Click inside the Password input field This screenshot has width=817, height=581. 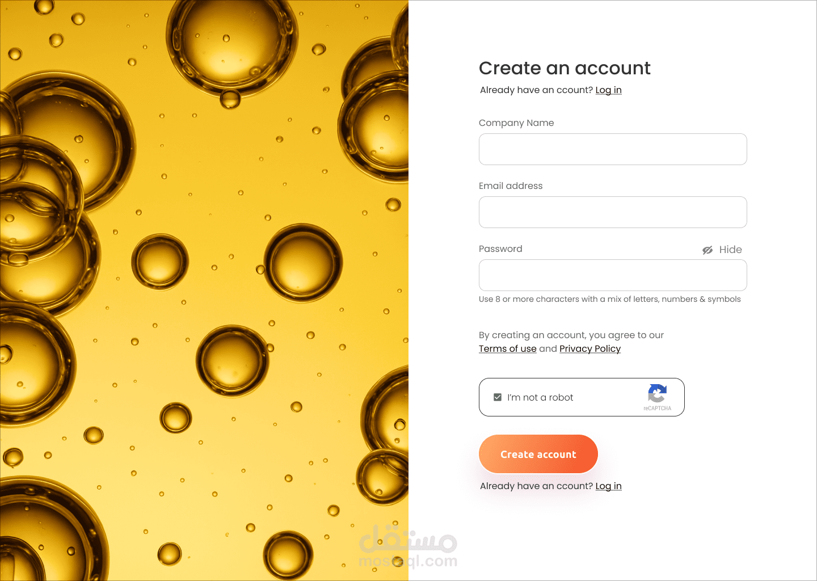pos(613,275)
